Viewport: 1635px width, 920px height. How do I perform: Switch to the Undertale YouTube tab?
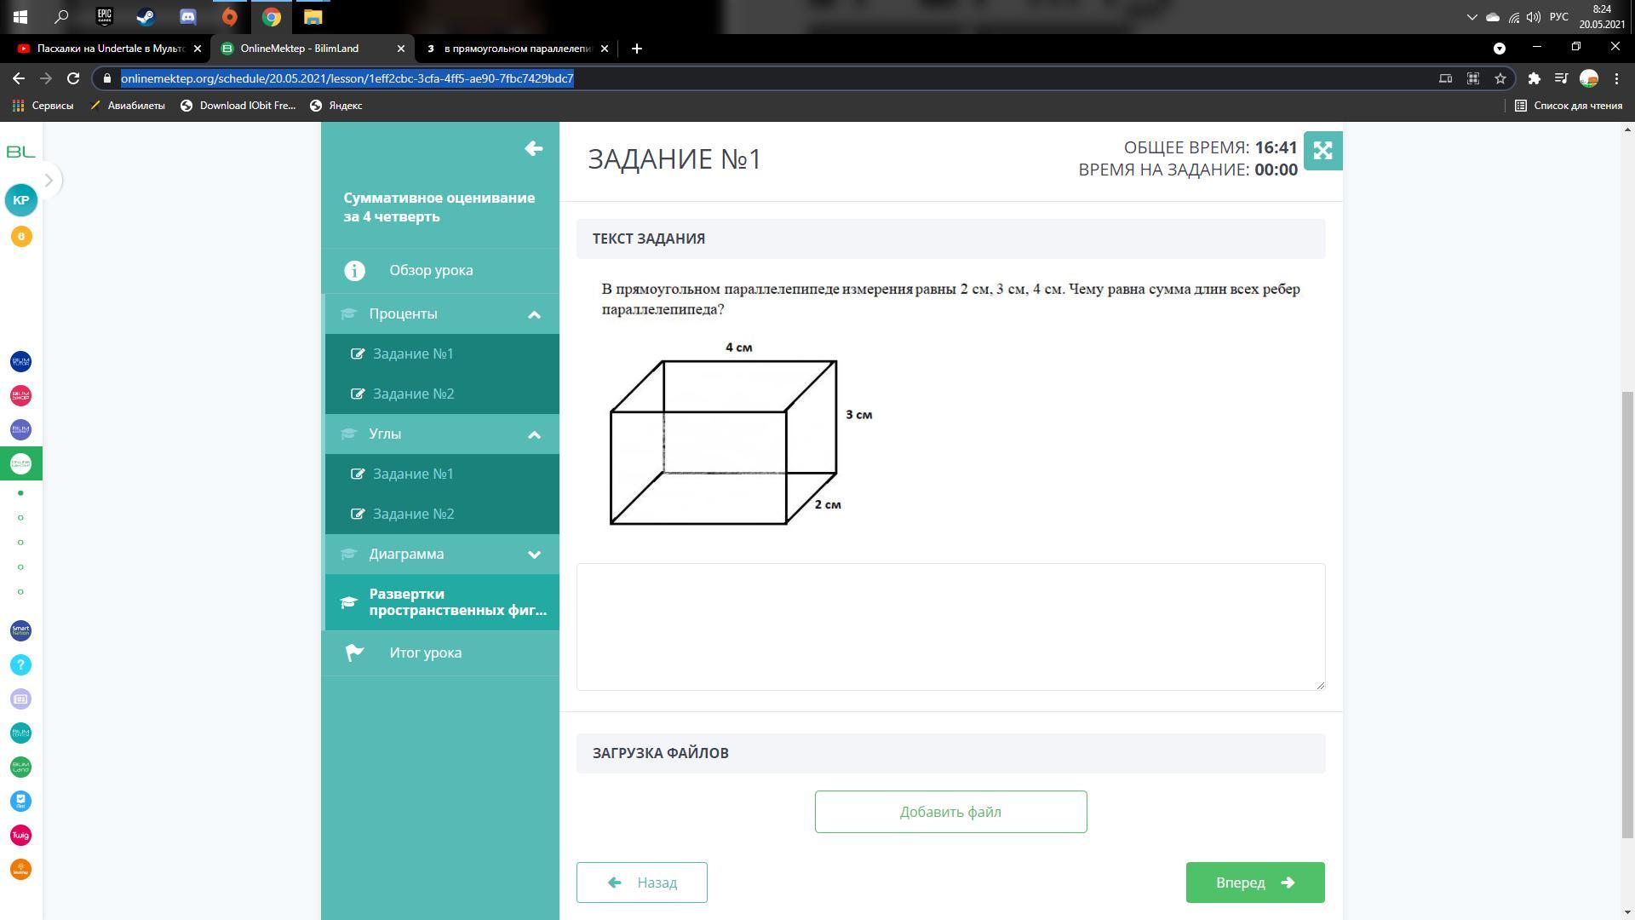(x=102, y=49)
